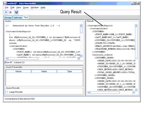Click the Value column header
This screenshot has width=168, height=130.
coord(44,71)
